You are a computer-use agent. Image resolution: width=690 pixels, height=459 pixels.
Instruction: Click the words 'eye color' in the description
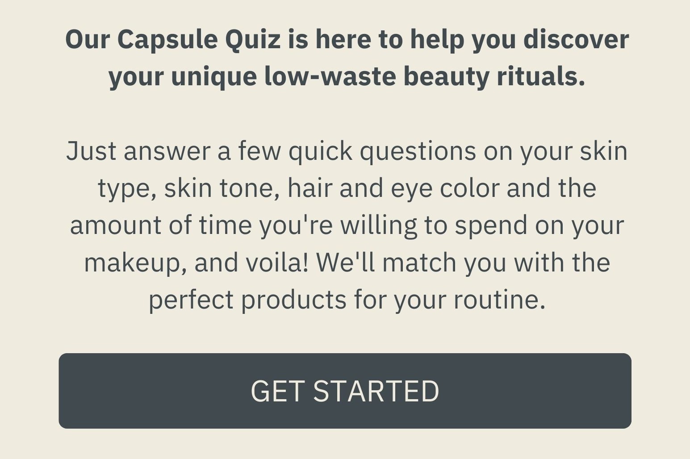(x=445, y=188)
